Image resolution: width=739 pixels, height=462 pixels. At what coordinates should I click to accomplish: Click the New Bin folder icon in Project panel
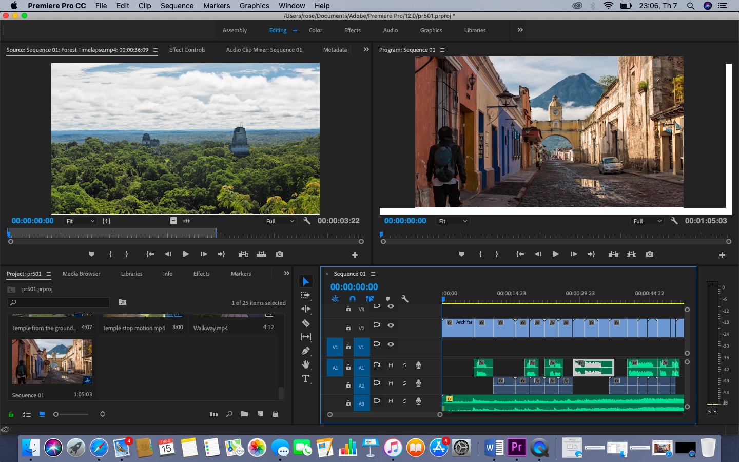pos(244,414)
